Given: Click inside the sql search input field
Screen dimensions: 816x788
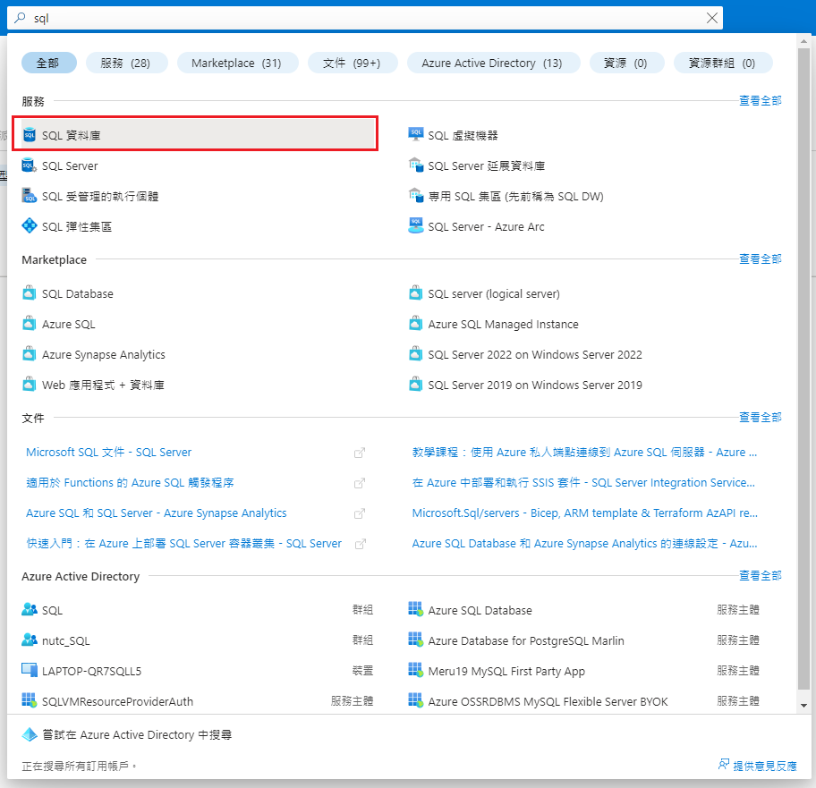Looking at the screenshot, I should [x=364, y=18].
